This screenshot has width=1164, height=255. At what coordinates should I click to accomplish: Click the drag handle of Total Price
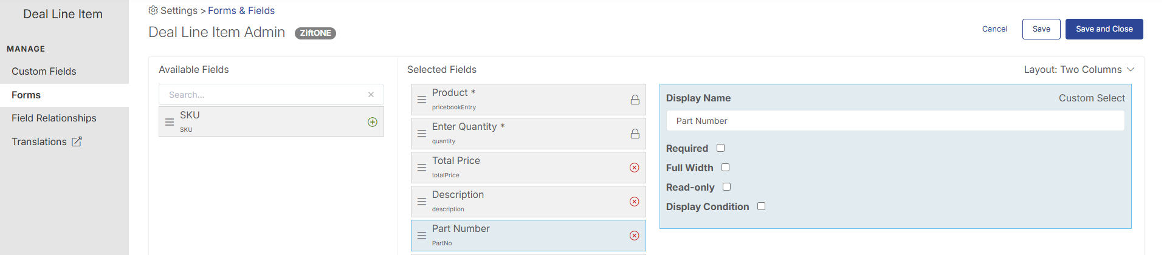click(x=421, y=168)
